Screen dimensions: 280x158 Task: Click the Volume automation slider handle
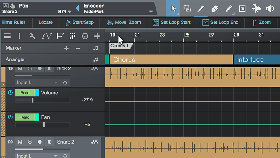tap(33, 100)
